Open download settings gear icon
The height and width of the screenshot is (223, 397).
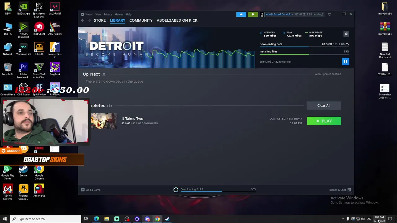click(346, 34)
